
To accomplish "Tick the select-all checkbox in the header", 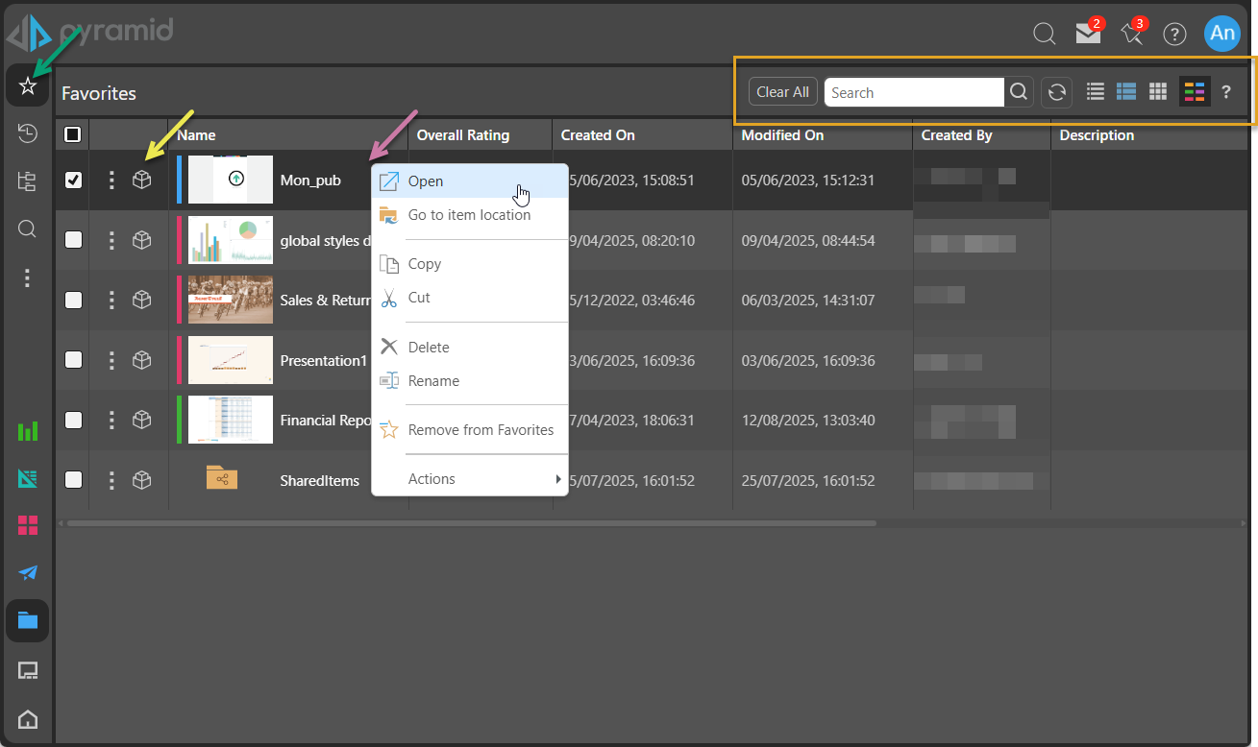I will coord(73,135).
